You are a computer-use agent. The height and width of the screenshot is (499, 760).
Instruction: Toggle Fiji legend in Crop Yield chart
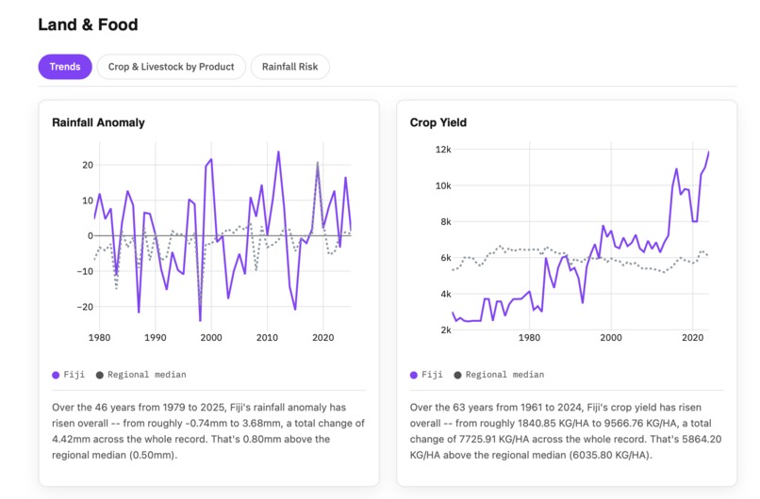click(426, 375)
